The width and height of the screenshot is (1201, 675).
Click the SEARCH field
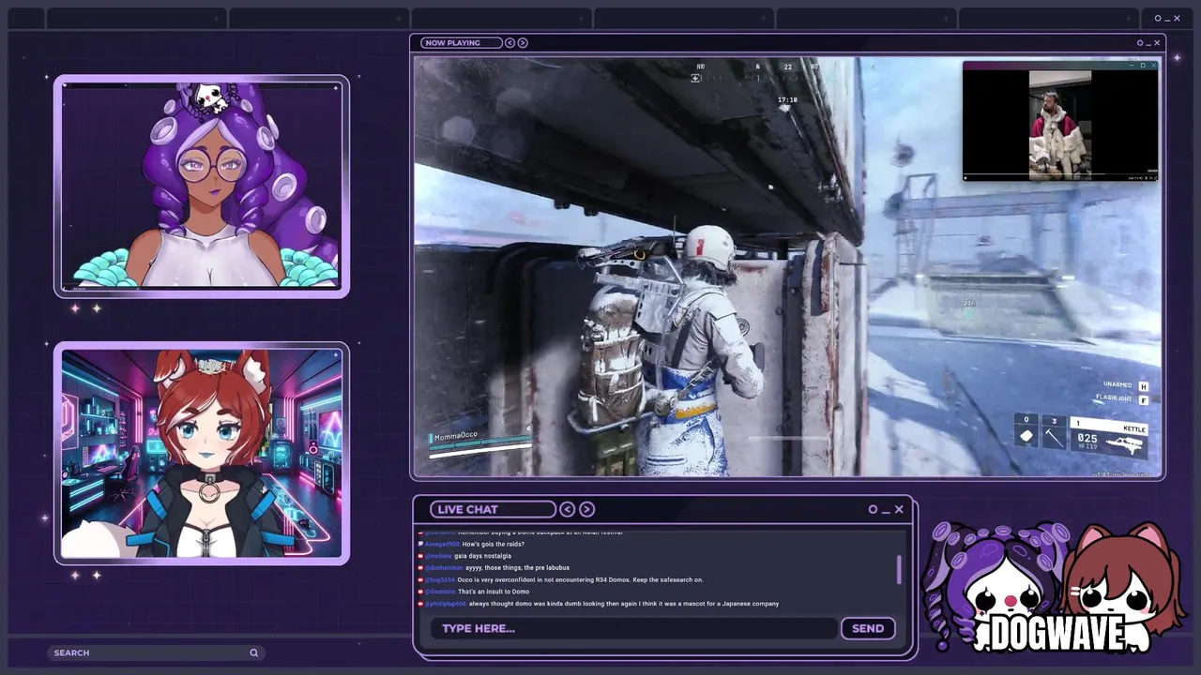[x=156, y=652]
